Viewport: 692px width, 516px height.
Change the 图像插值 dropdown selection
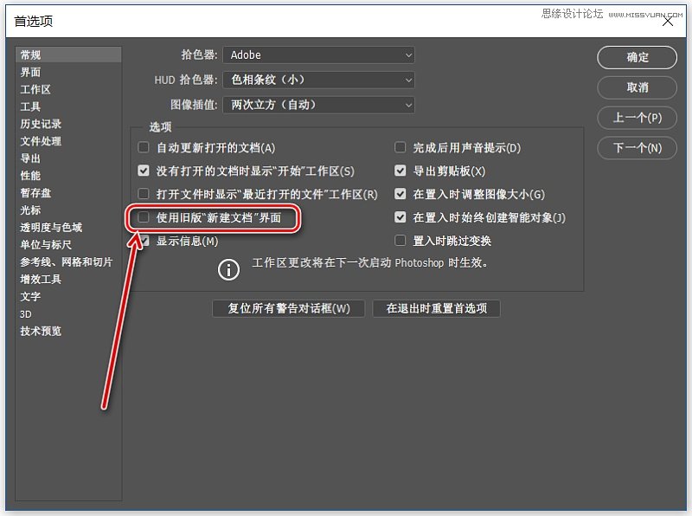[x=318, y=102]
